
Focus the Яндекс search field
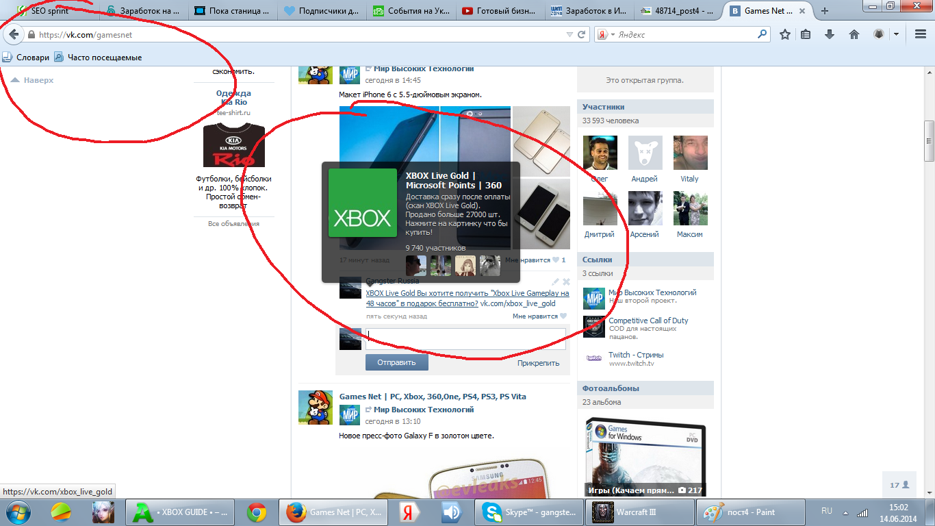point(684,34)
